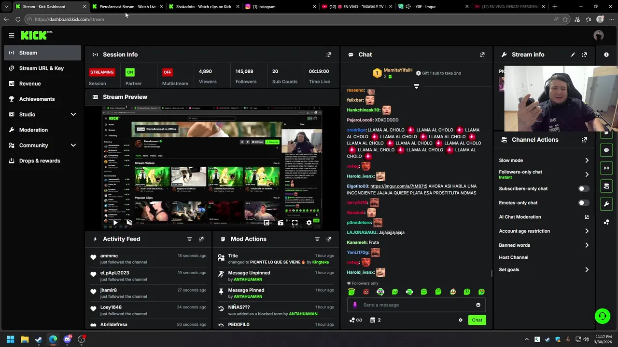This screenshot has height=347, width=618.
Task: Open Mod Actions filter options
Action: pos(317,239)
